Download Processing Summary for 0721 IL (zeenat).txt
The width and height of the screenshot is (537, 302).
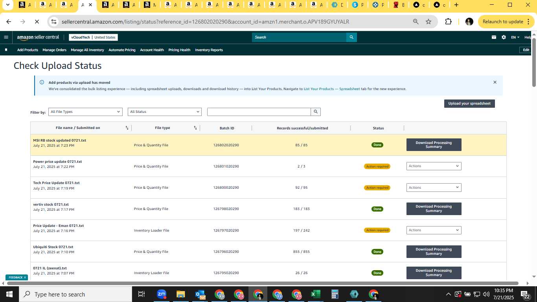tap(434, 273)
